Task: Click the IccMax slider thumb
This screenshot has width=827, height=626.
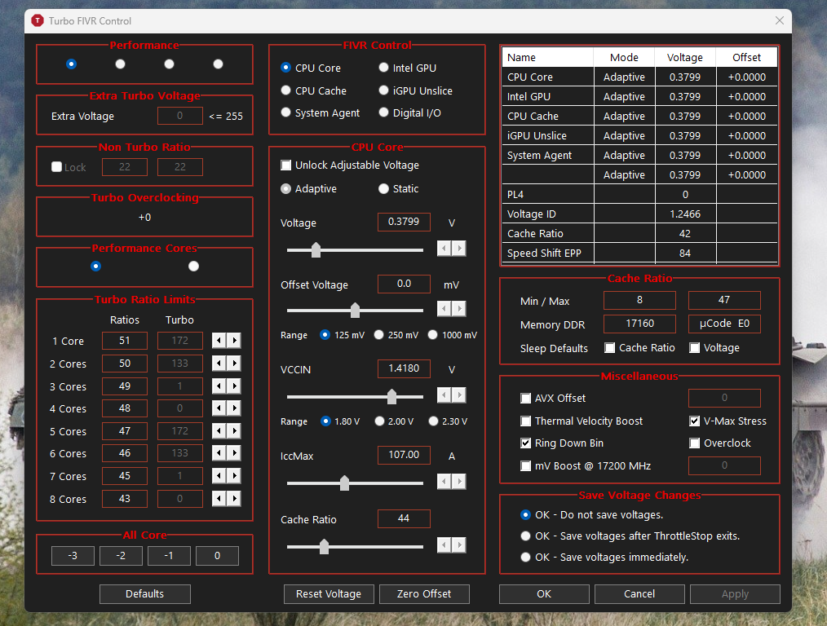Action: pyautogui.click(x=344, y=483)
